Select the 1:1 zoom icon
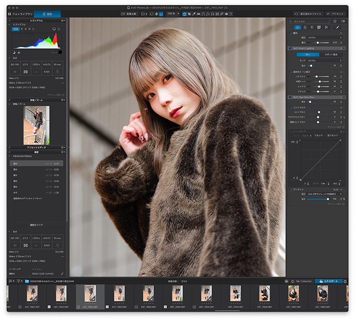Screen dimensions: 355x320 [161, 14]
